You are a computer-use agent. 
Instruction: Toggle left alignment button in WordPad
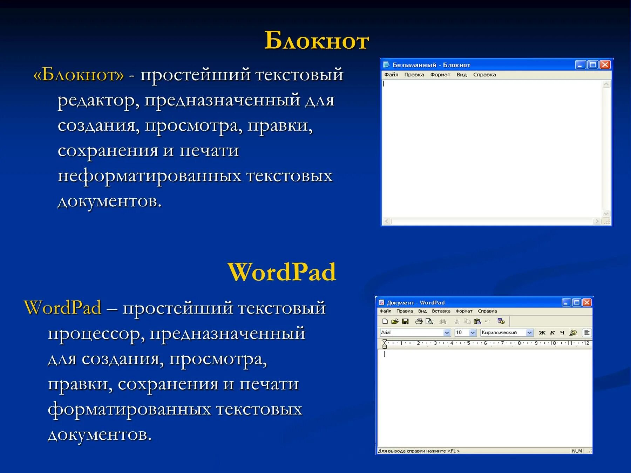click(x=587, y=333)
